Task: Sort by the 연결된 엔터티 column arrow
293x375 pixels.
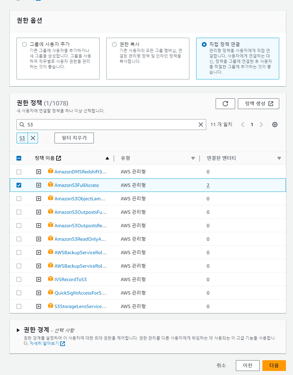Action: (279, 158)
